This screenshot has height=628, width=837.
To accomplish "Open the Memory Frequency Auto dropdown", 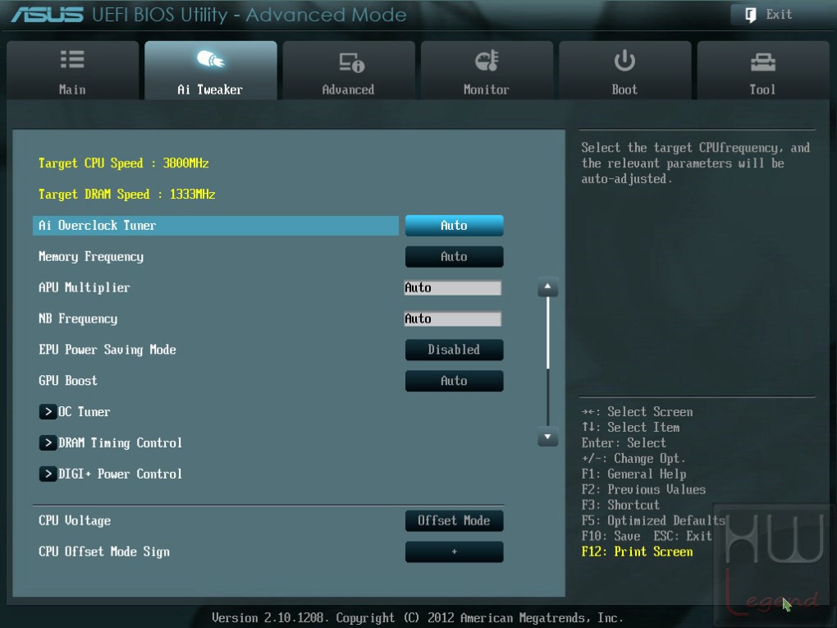I will pos(455,256).
